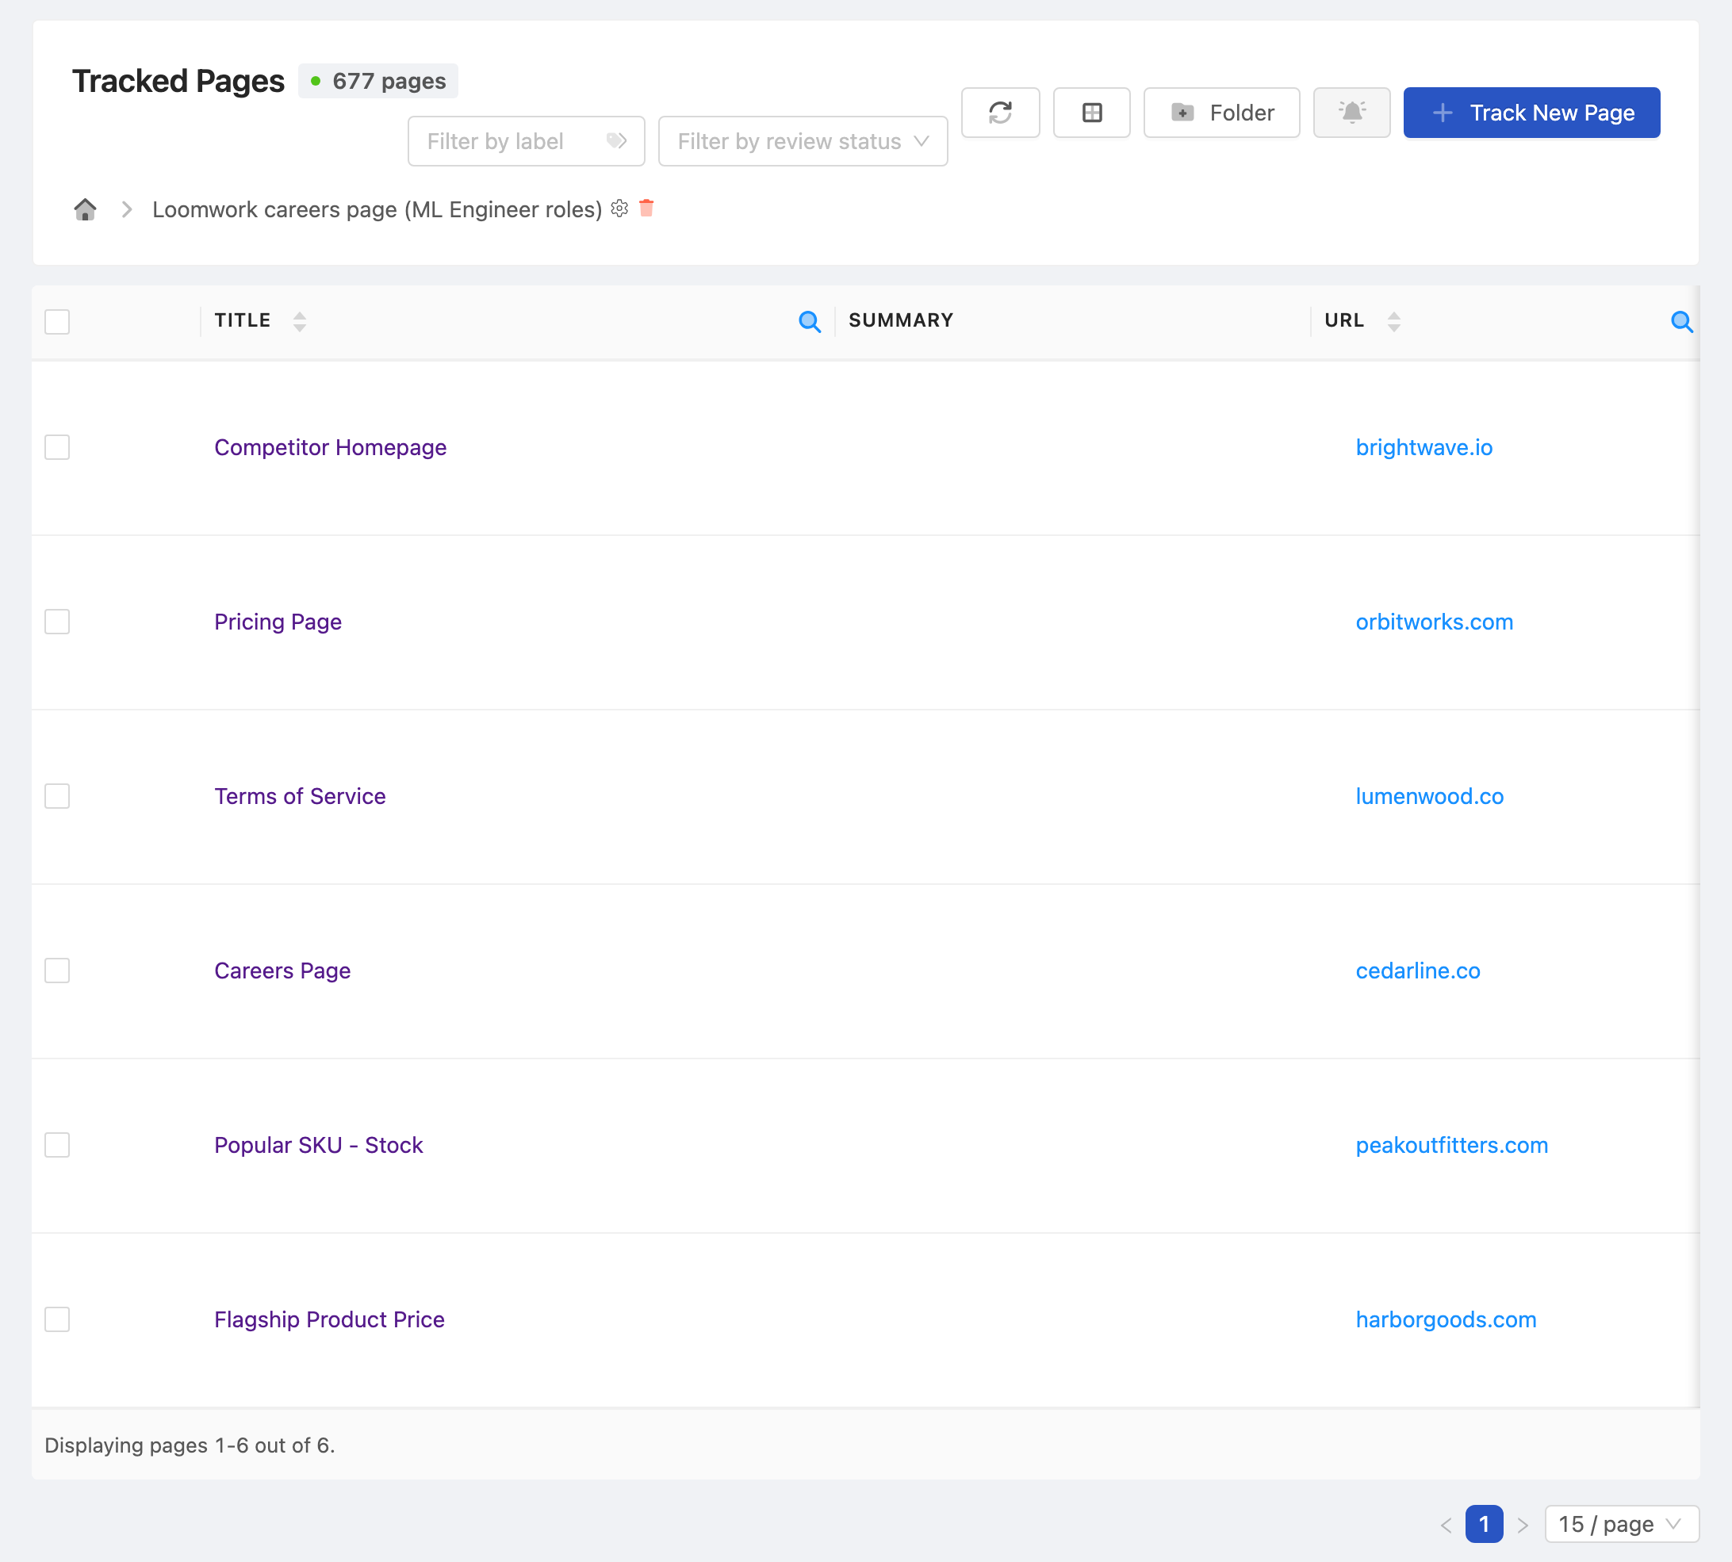Image resolution: width=1732 pixels, height=1562 pixels.
Task: Visit the peakoutfitters.com URL link
Action: (1452, 1145)
